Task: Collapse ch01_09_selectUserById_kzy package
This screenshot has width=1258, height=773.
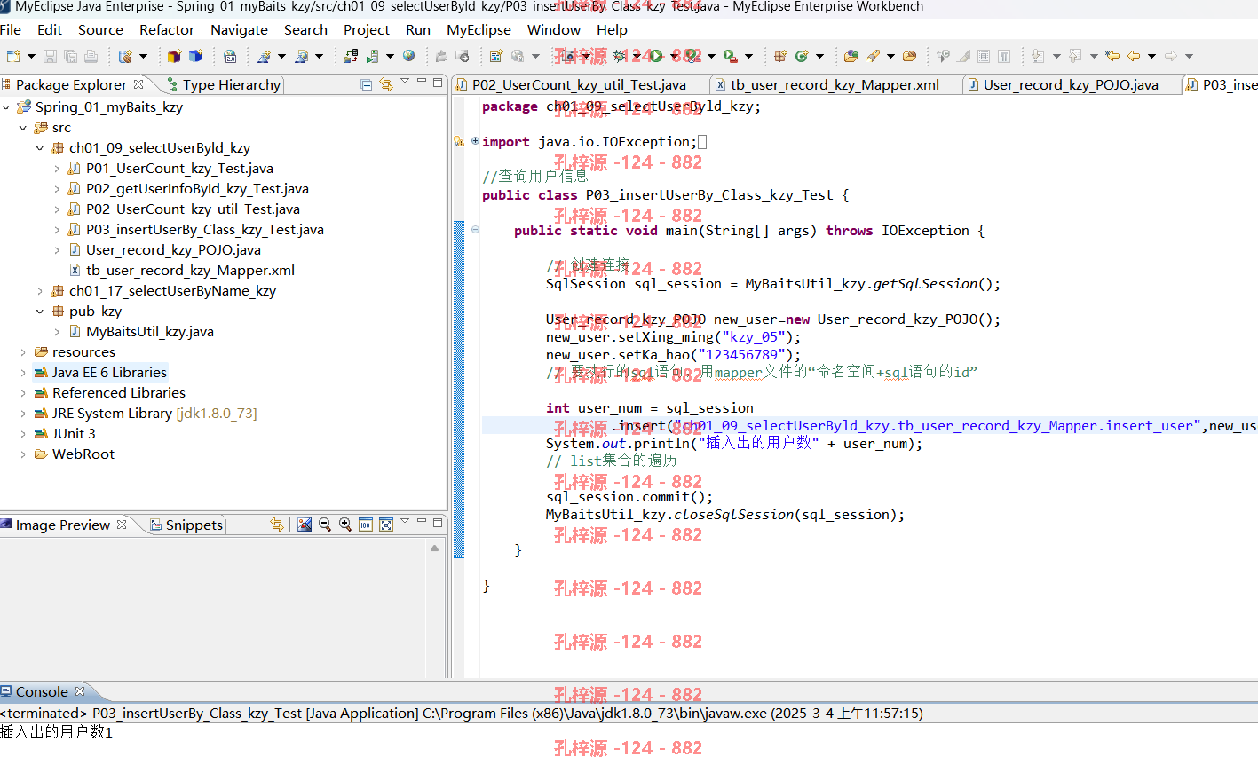Action: (x=40, y=147)
